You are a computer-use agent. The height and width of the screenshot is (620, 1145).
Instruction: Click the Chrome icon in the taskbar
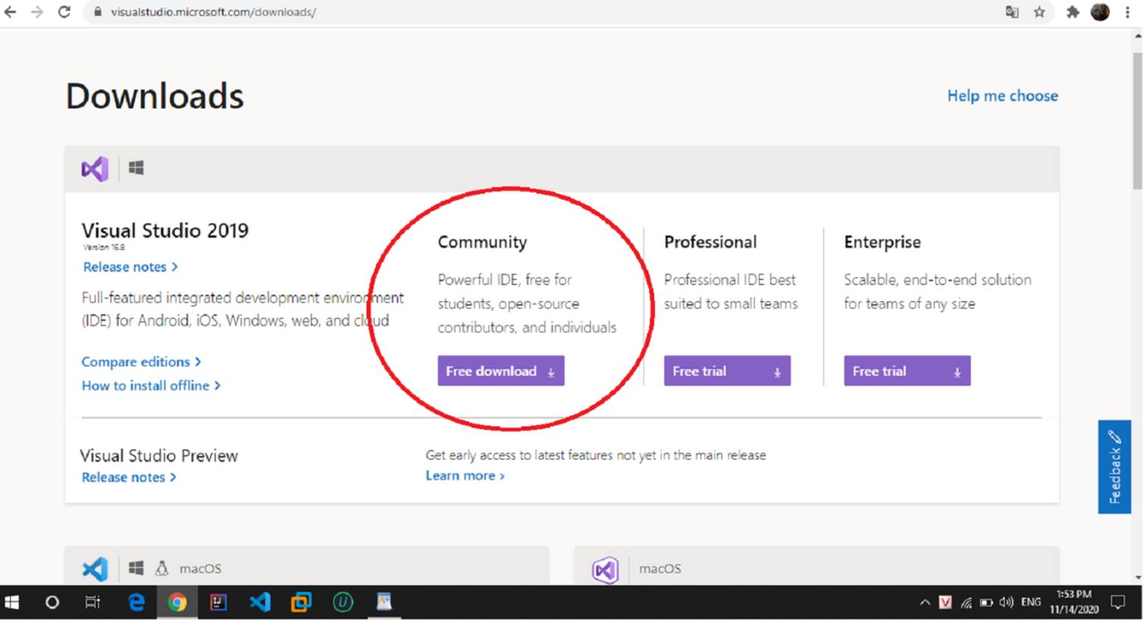[x=177, y=602]
